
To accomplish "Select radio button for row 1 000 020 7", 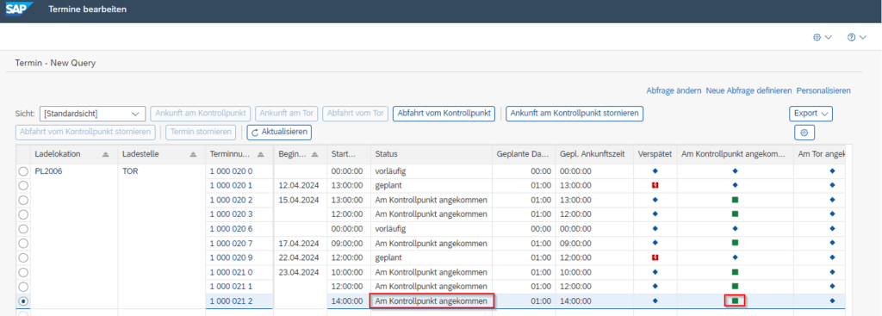I will coord(23,243).
